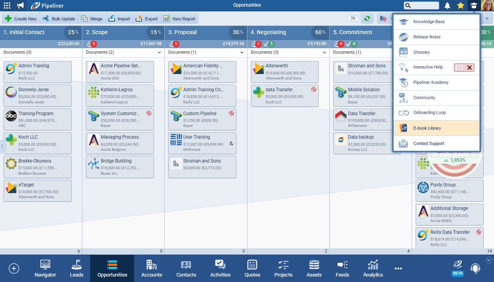Click the Bulk Update button
Viewport: 494px width, 282px height.
click(59, 18)
